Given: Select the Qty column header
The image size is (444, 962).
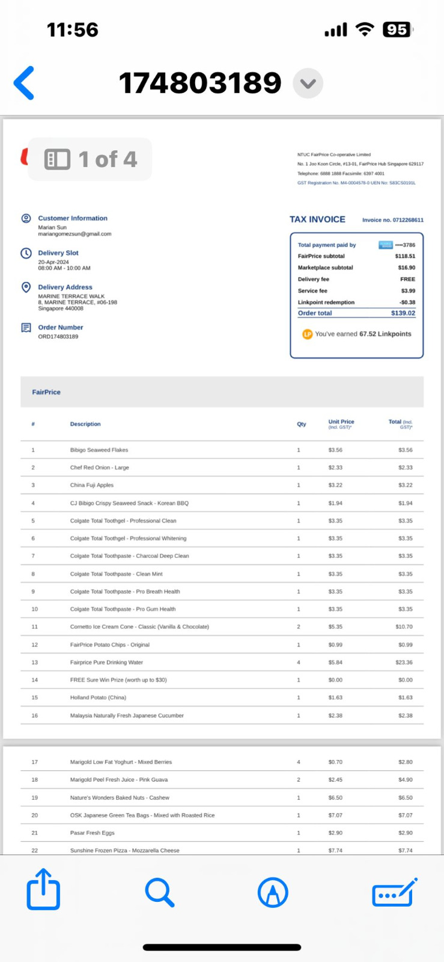Looking at the screenshot, I should click(x=302, y=424).
